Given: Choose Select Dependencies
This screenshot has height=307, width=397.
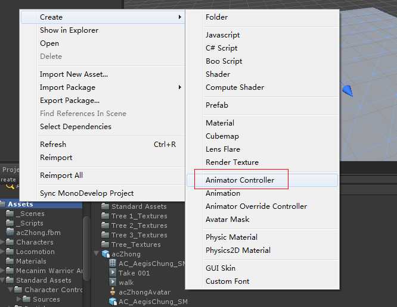Looking at the screenshot, I should click(76, 127).
